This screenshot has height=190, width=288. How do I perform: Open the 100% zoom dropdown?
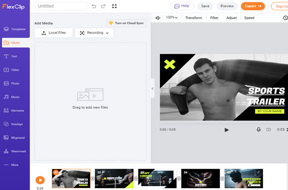pos(172,18)
